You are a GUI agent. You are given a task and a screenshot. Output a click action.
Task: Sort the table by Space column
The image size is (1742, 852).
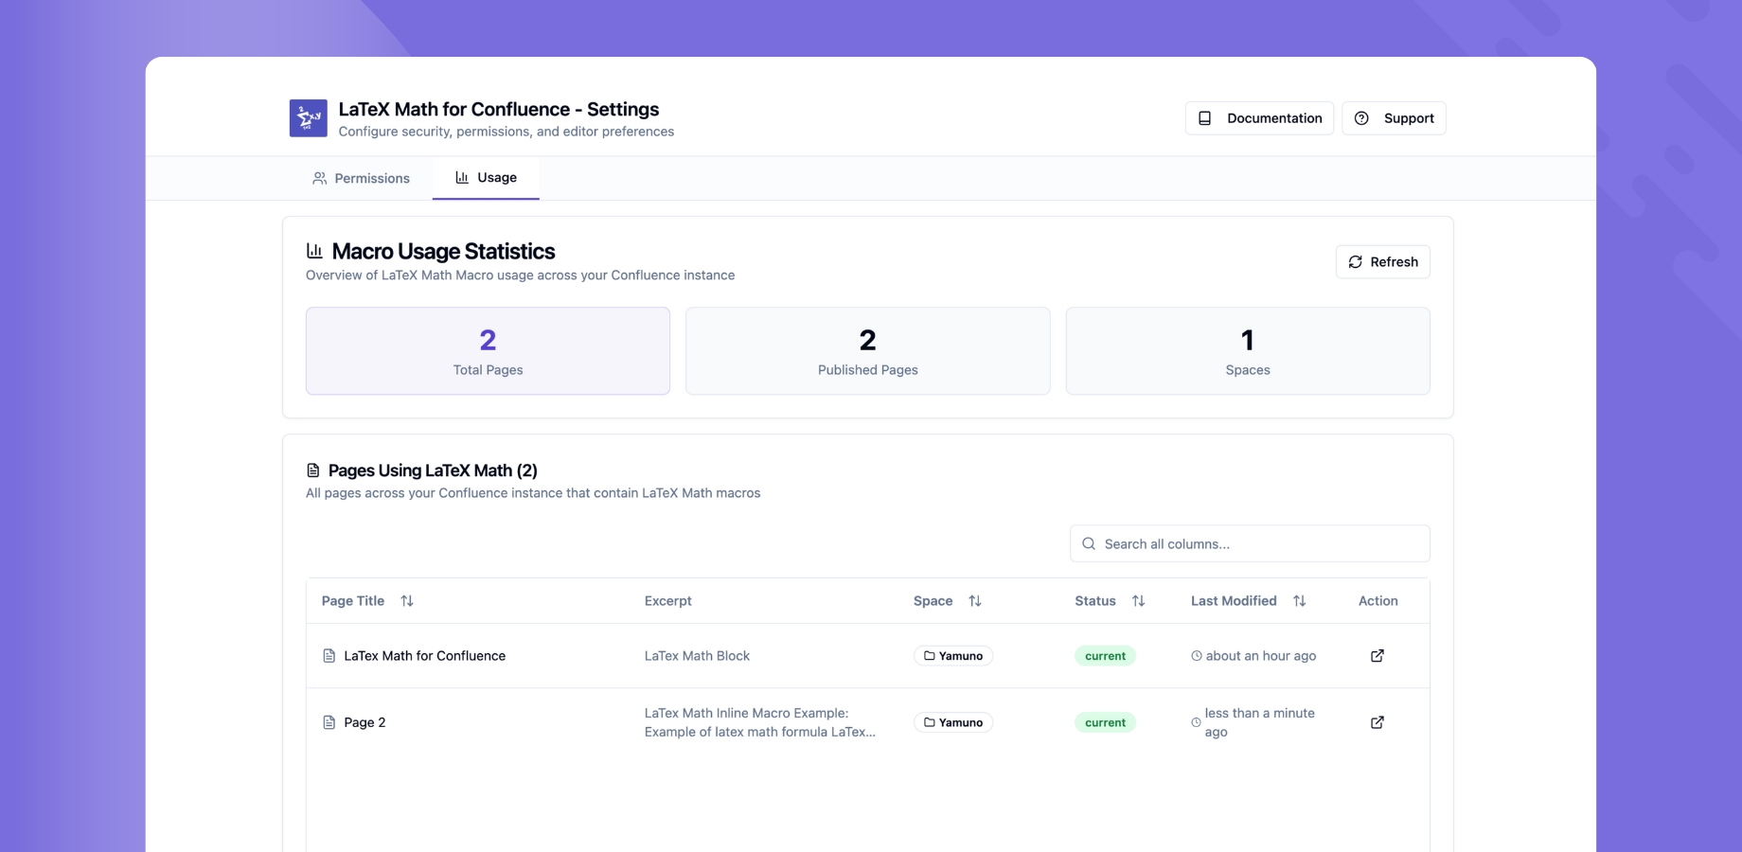pyautogui.click(x=975, y=600)
